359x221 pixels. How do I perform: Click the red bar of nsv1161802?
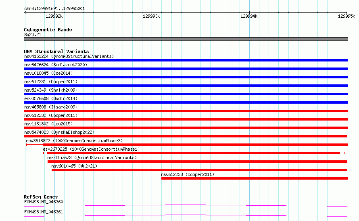point(186,128)
